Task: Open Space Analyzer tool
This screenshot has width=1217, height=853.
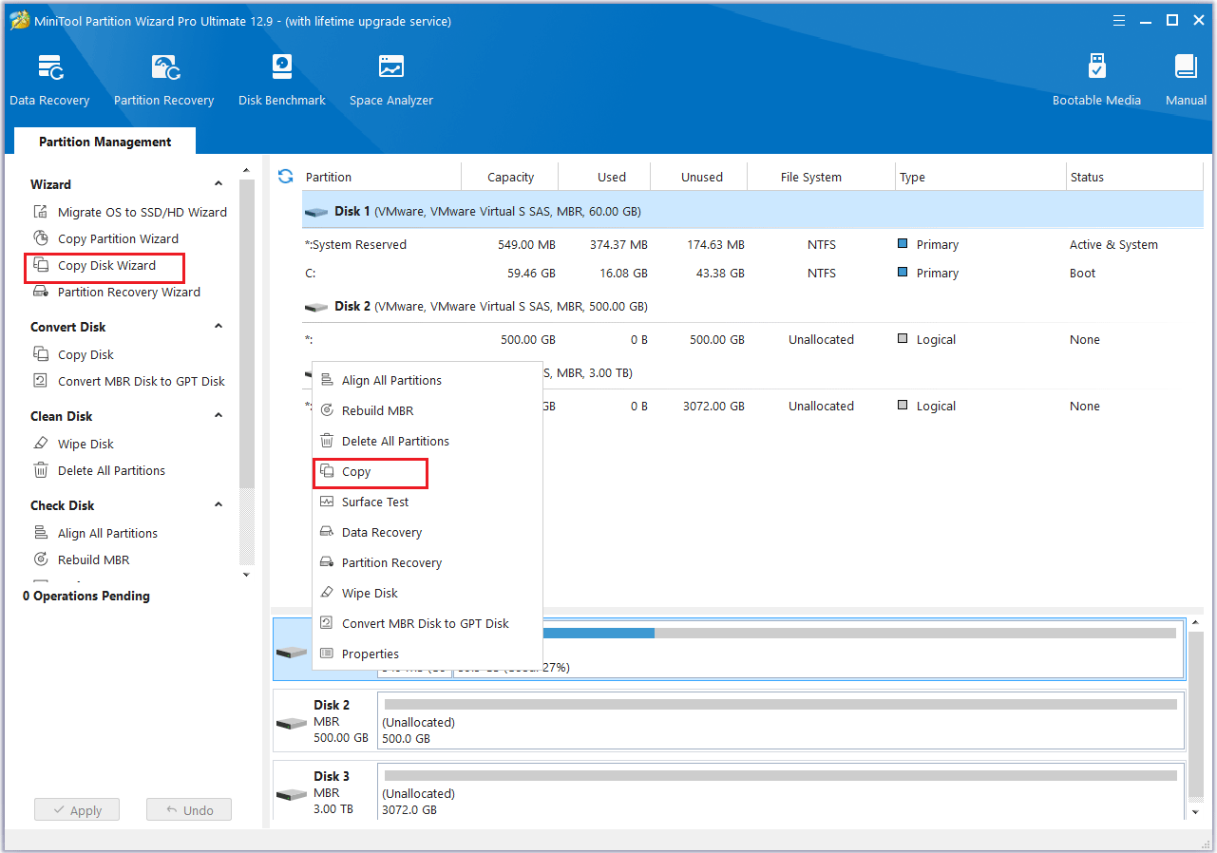Action: [390, 80]
